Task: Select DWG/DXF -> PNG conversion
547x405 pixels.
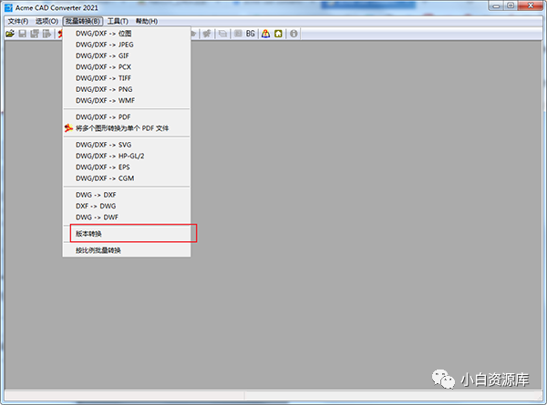Action: click(127, 89)
